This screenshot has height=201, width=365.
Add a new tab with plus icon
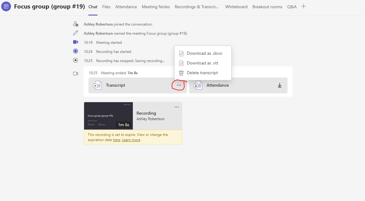pos(303,6)
